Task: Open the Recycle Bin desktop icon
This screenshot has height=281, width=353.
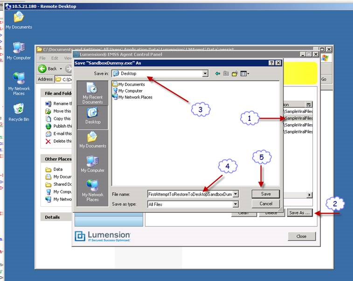Action: point(19,112)
